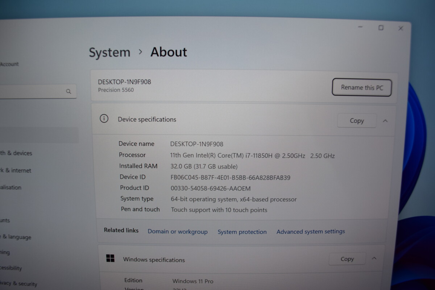Viewport: 435px width, 290px height.
Task: Click the Windows specifications heading
Action: (154, 260)
